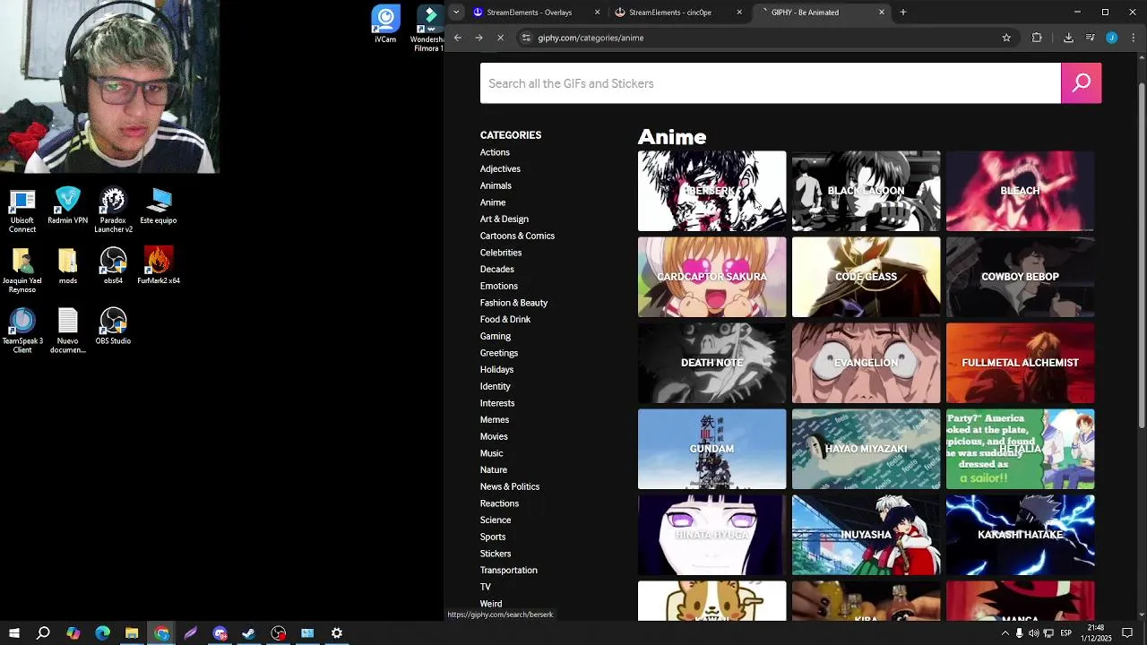1147x645 pixels.
Task: Click the Steam icon in the taskbar
Action: (249, 633)
